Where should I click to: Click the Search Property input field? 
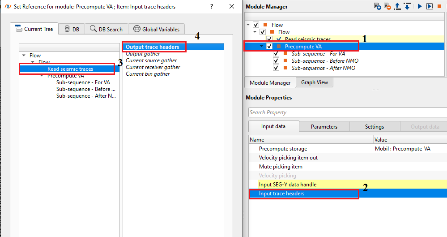click(348, 112)
